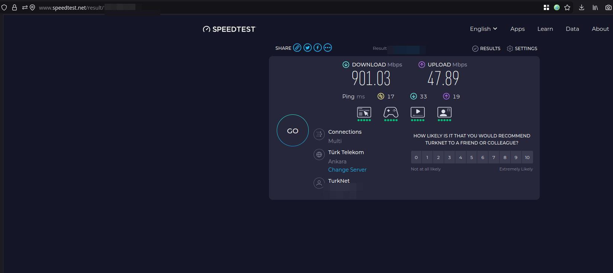Screen dimensions: 613x273
Task: Click the Türk Telekom server name
Action: (x=346, y=152)
